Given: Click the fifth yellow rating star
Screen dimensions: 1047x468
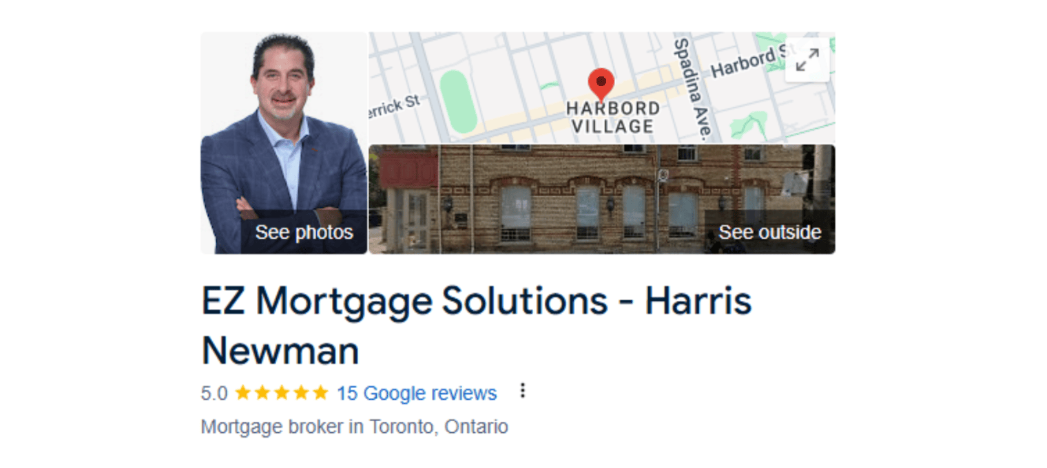Looking at the screenshot, I should tap(321, 393).
